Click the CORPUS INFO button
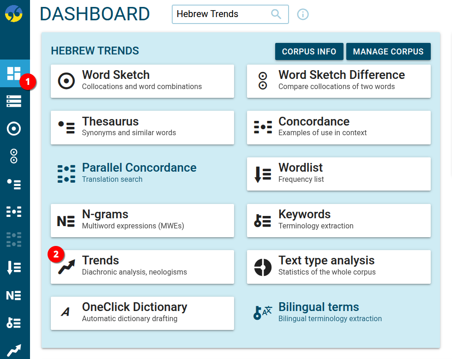Screen dimensions: 452x359 [x=309, y=52]
